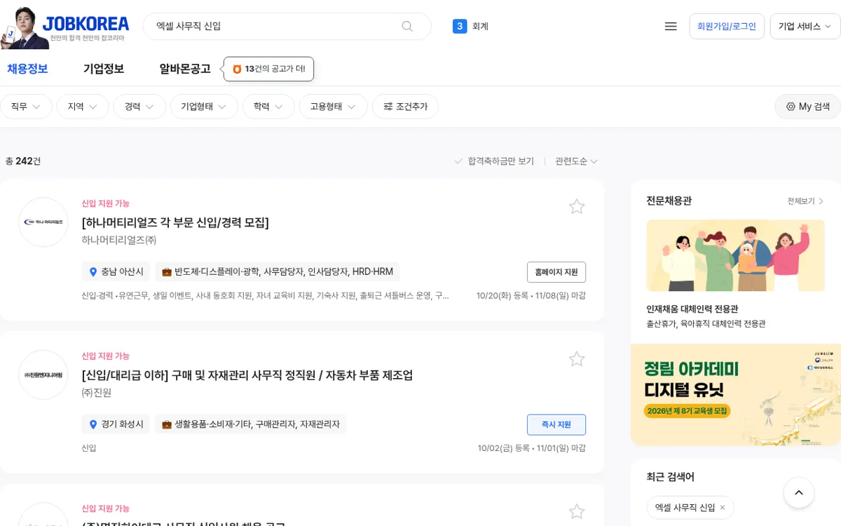Expand the 직무 filter dropdown
This screenshot has width=841, height=526.
pyautogui.click(x=26, y=107)
